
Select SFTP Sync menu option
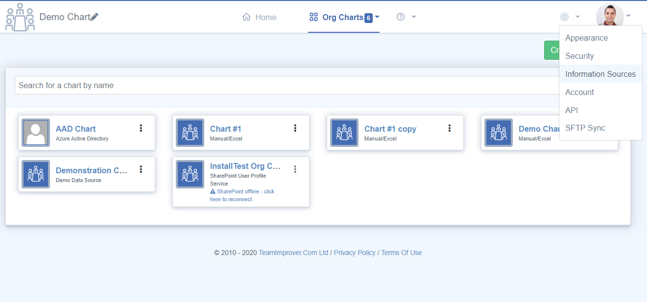(x=585, y=128)
